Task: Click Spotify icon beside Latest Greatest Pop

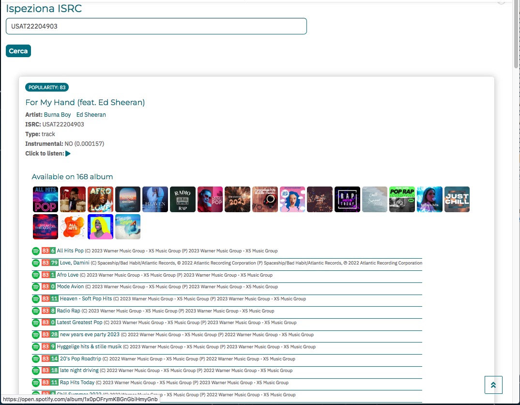Action: [36, 323]
